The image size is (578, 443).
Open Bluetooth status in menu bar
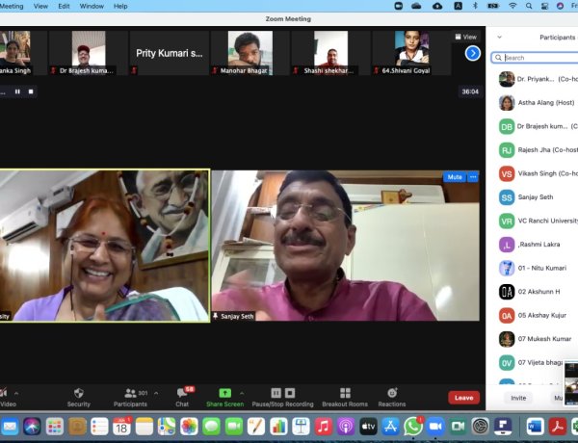(x=475, y=6)
